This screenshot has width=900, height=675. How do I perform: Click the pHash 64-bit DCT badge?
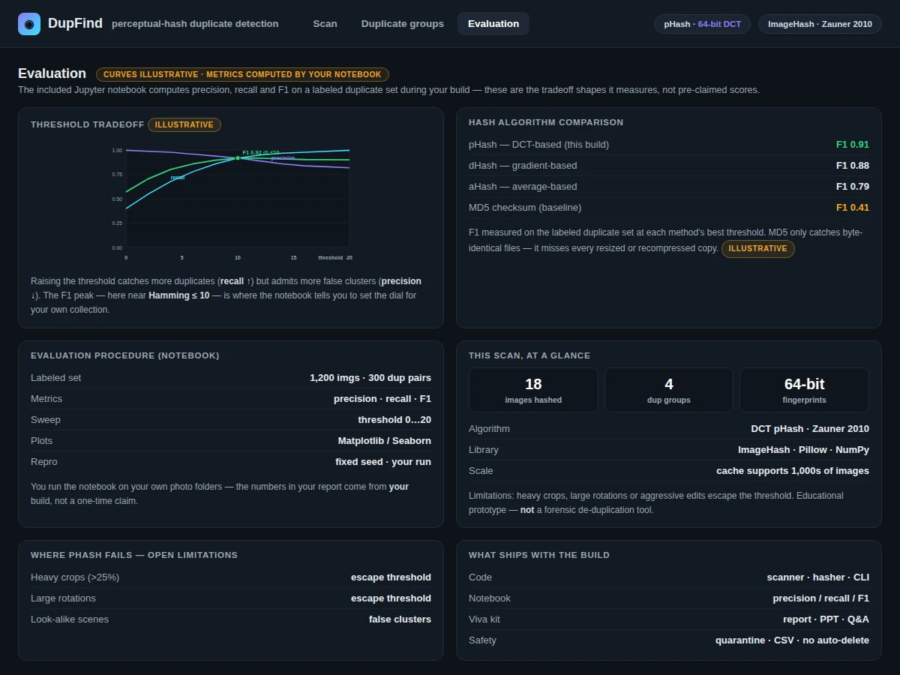pos(702,24)
